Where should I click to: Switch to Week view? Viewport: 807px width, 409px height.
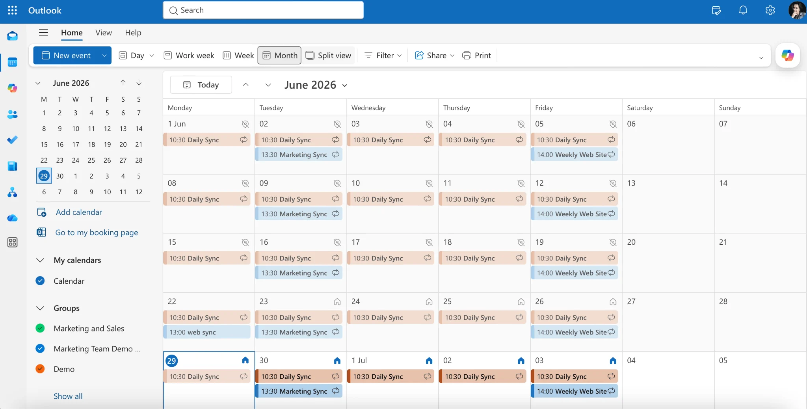pyautogui.click(x=238, y=56)
